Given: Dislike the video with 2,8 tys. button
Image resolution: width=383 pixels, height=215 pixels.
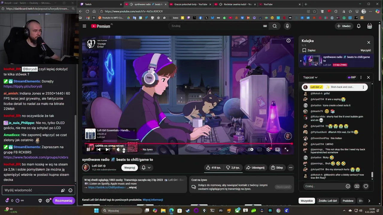Looking at the screenshot, I should click(x=233, y=168).
